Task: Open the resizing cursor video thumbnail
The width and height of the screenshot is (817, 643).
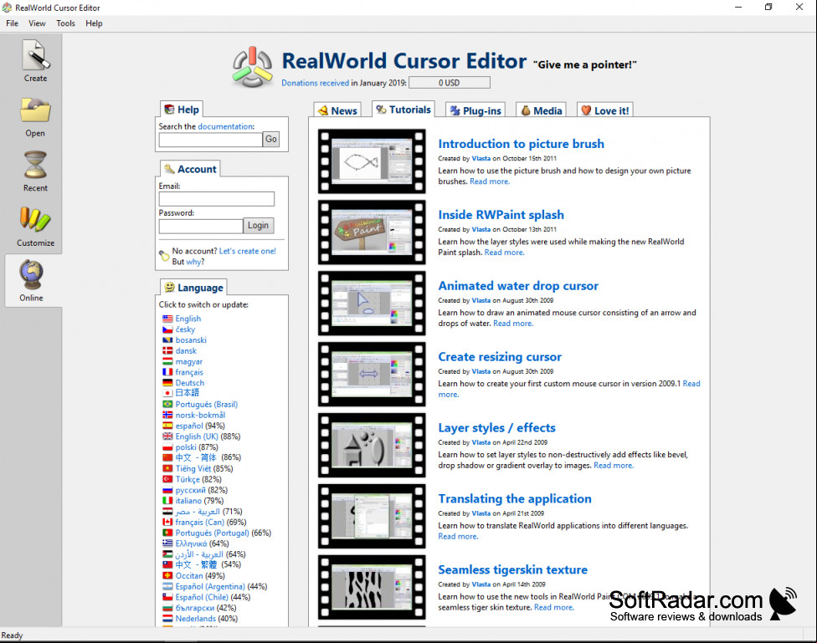Action: coord(372,375)
